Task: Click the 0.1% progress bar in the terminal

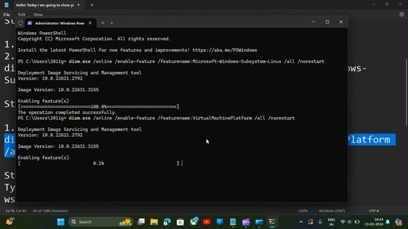Action: [99, 163]
